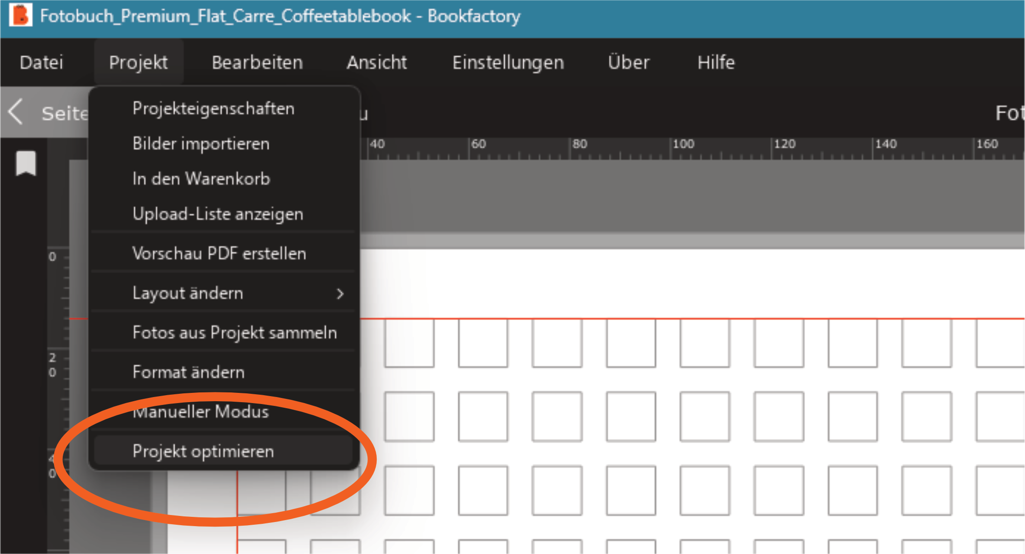Expand the Layout ändern submenu
Screen dimensions: 1025x554
click(223, 293)
